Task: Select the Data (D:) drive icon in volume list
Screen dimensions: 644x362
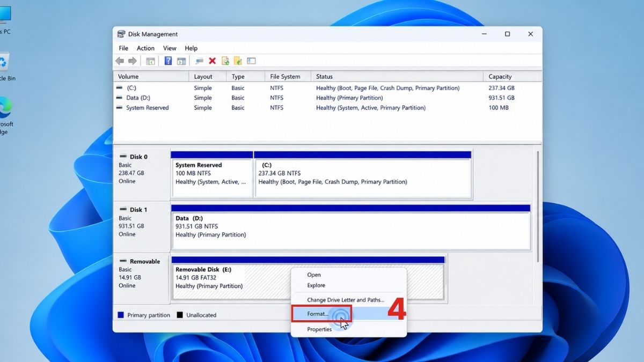Action: (x=119, y=98)
